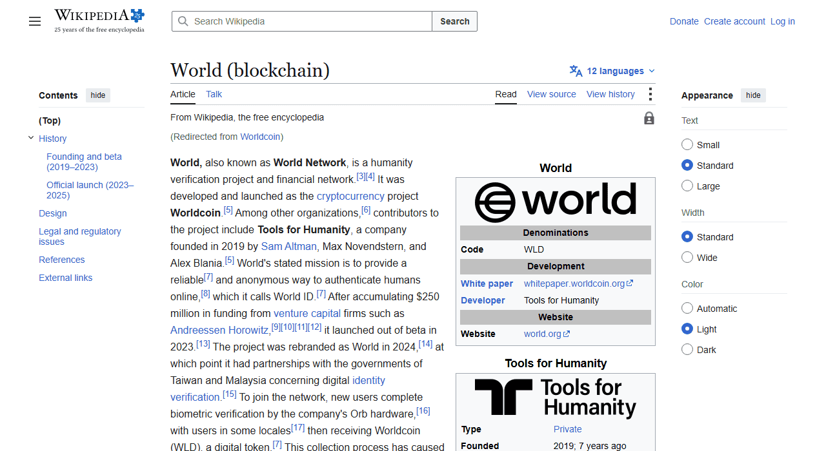Select Wide width option
This screenshot has height=451, width=826.
coord(687,258)
